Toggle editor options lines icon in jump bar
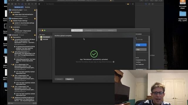 pos(133,4)
